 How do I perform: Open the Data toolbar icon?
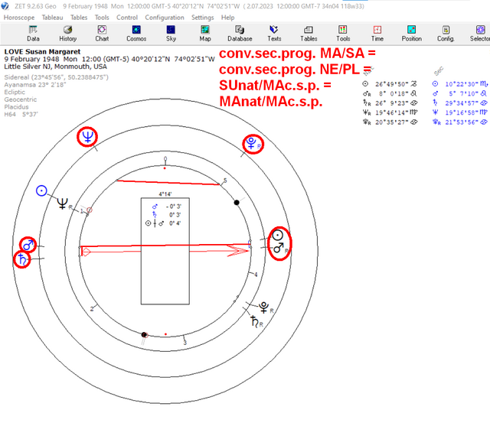(x=33, y=34)
